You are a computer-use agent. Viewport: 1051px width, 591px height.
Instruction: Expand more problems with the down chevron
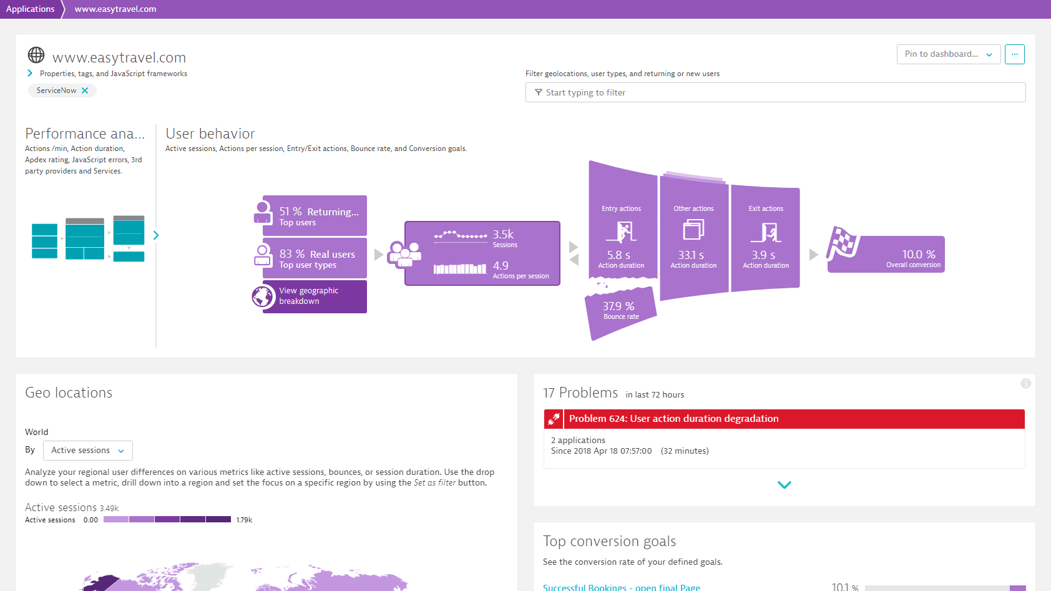785,485
